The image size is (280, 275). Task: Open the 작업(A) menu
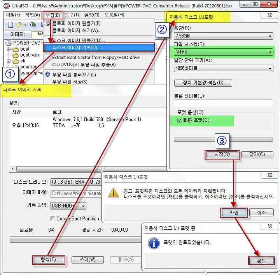pyautogui.click(x=33, y=15)
